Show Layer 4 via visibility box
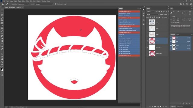193x108 pixels. (x=147, y=22)
